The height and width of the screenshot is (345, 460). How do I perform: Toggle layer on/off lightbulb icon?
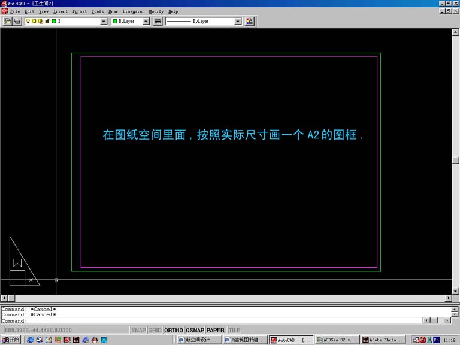coord(28,21)
